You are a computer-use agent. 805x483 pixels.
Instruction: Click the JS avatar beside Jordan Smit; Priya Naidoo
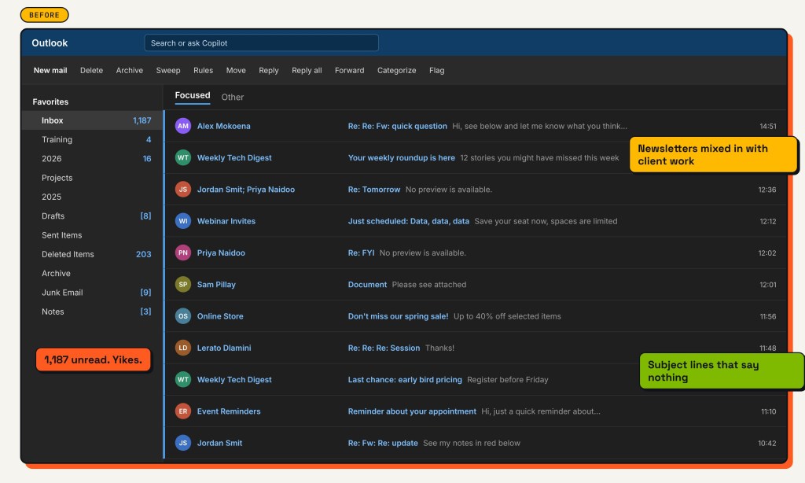[x=182, y=190]
